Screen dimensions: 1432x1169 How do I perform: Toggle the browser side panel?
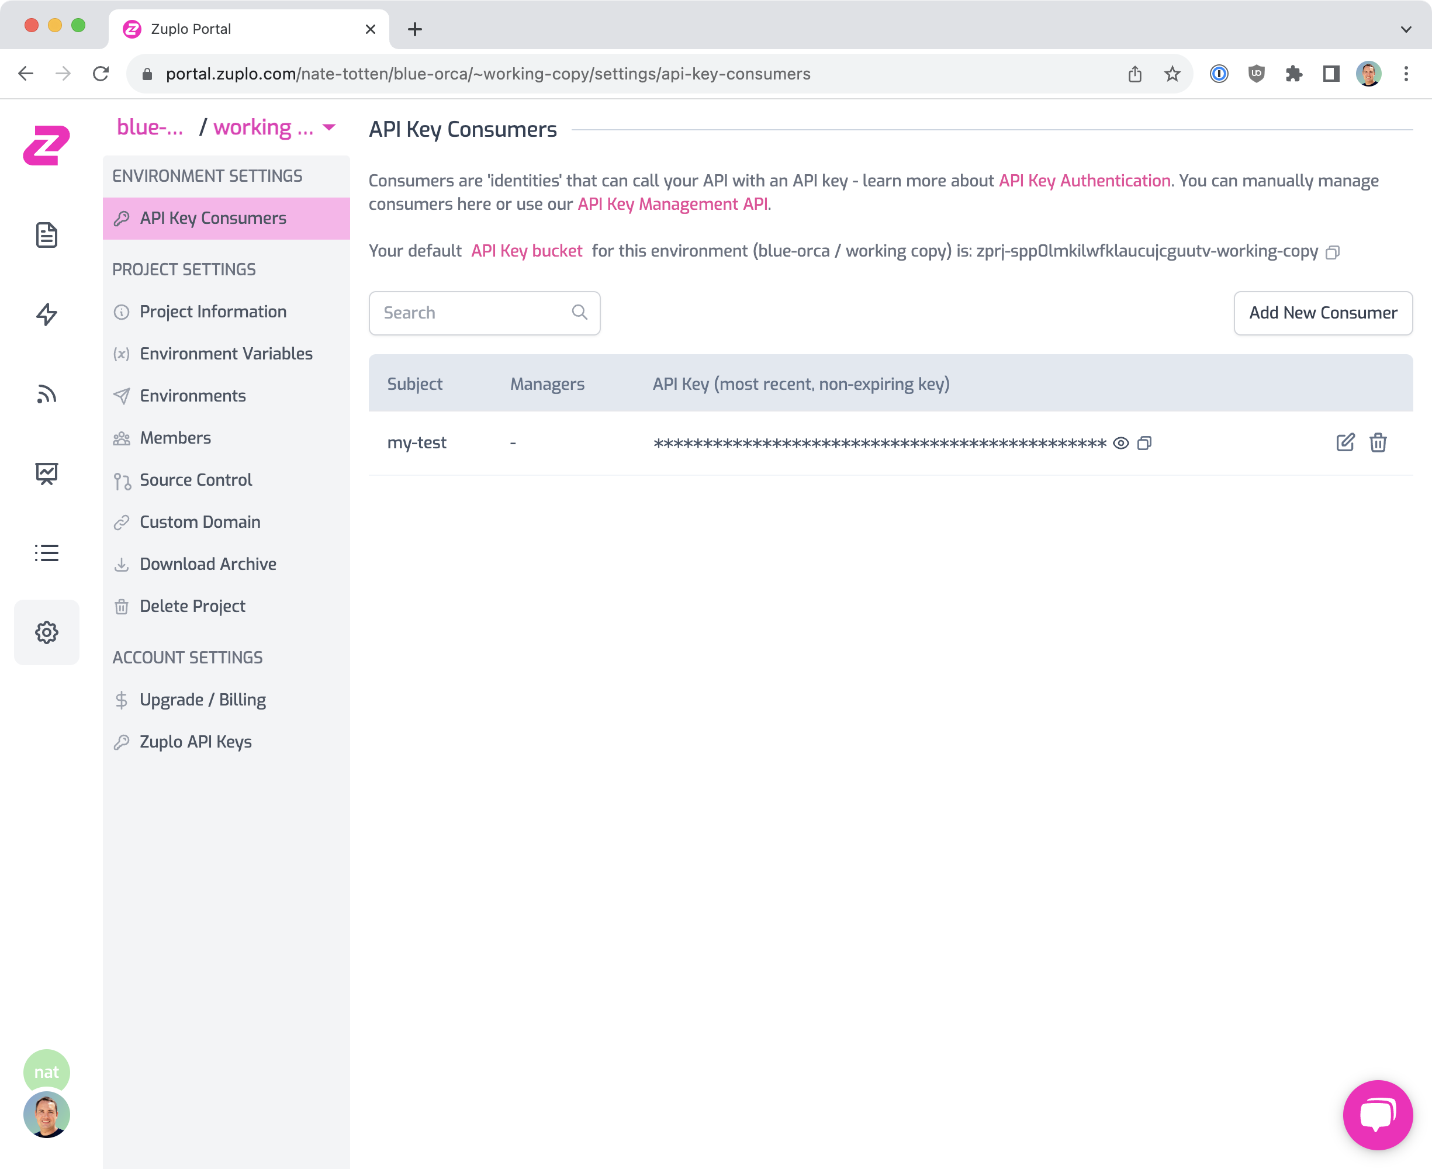[1330, 74]
